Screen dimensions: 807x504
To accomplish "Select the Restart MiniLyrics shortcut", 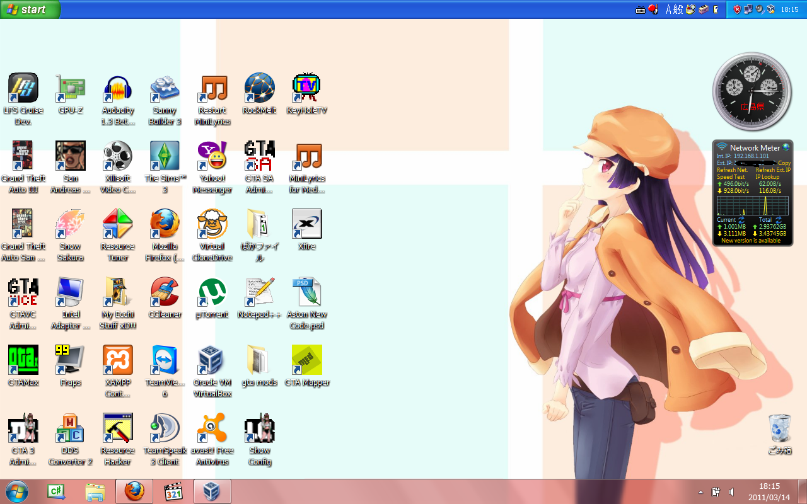I will [212, 99].
